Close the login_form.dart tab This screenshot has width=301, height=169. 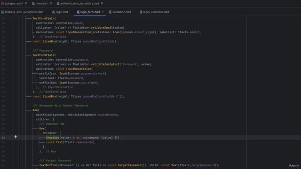[103, 12]
